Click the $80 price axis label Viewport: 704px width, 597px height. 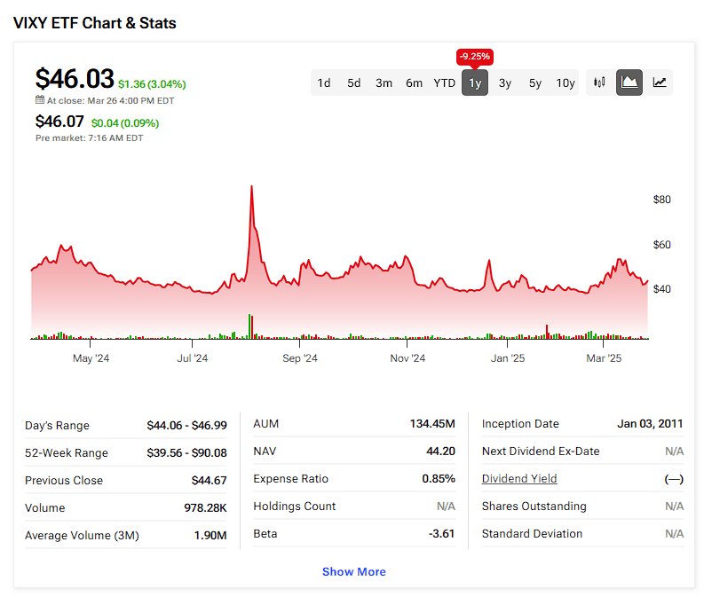[x=661, y=200]
